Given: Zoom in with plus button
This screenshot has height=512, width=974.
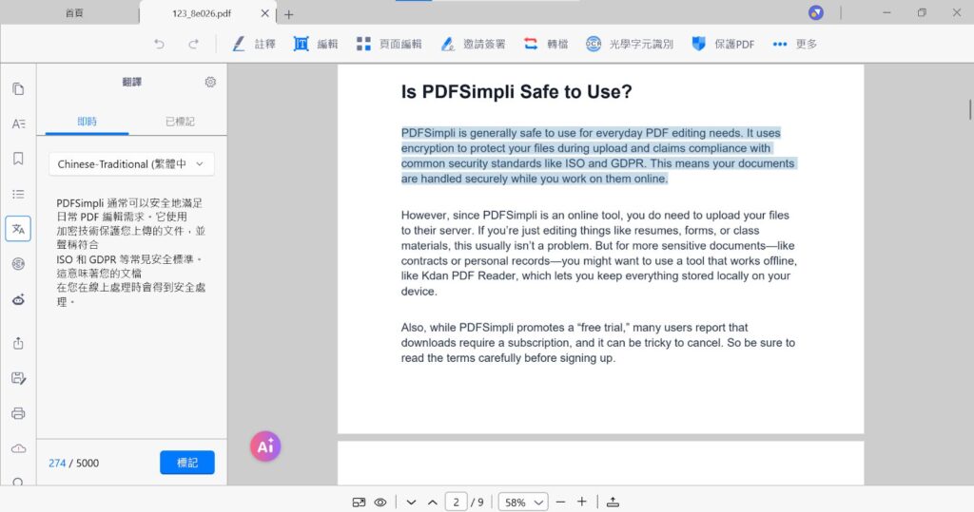Looking at the screenshot, I should click(582, 502).
